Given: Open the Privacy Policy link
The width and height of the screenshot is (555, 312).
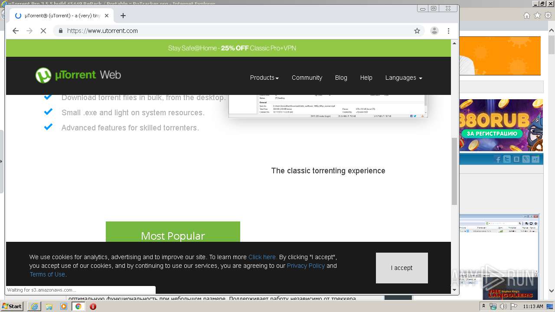Looking at the screenshot, I should pyautogui.click(x=306, y=266).
